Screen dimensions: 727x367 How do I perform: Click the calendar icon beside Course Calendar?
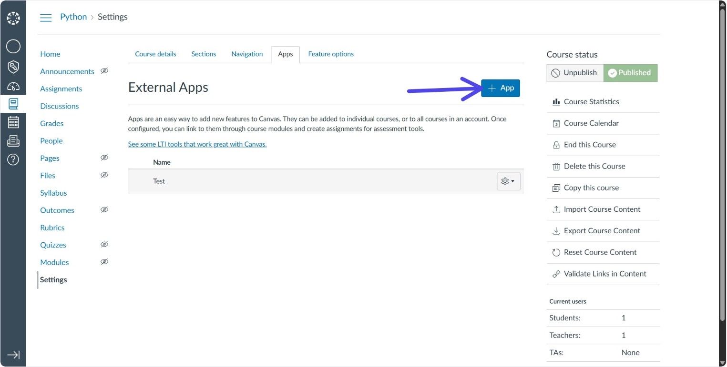(x=556, y=123)
